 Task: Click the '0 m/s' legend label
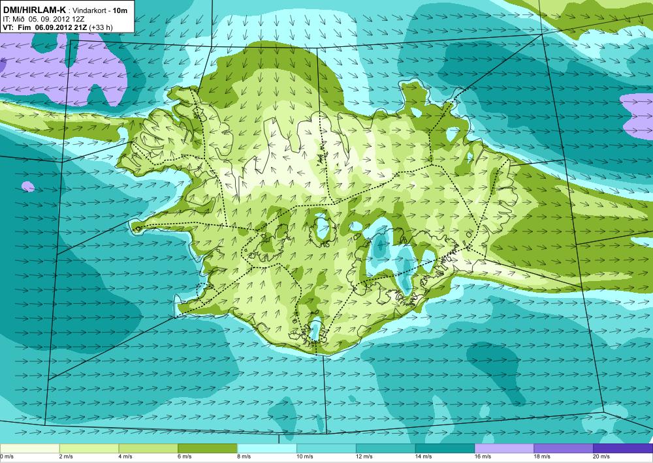7,456
